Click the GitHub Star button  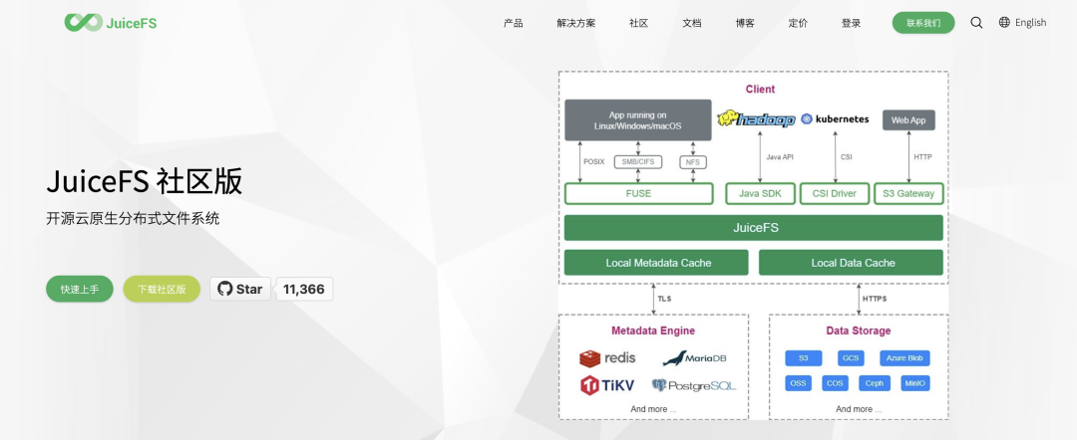click(x=240, y=290)
